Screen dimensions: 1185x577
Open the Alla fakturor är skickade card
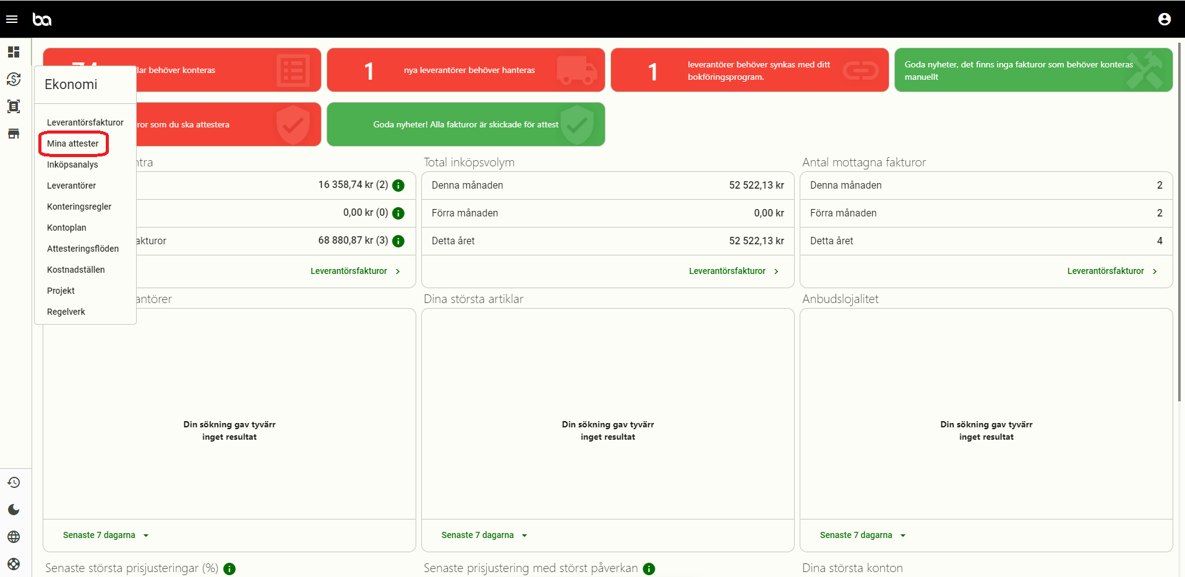pyautogui.click(x=466, y=124)
